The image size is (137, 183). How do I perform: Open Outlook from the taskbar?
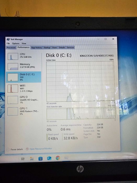coord(49,158)
